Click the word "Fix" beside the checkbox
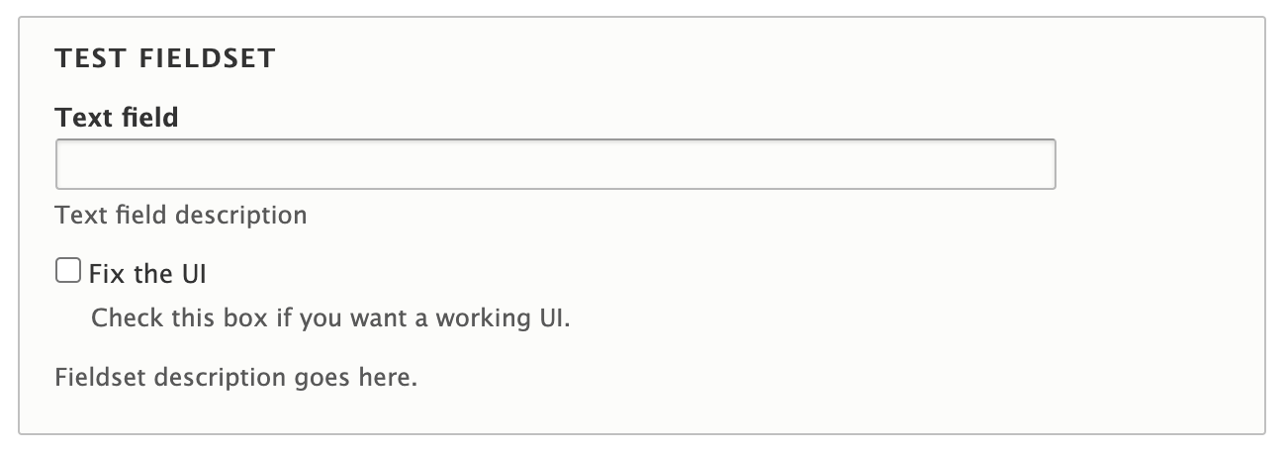The width and height of the screenshot is (1286, 451). click(x=106, y=274)
